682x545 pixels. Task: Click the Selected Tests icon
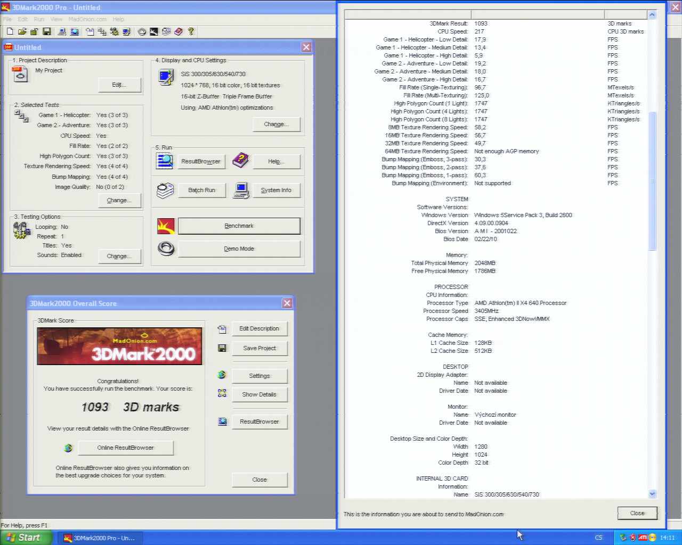point(21,115)
